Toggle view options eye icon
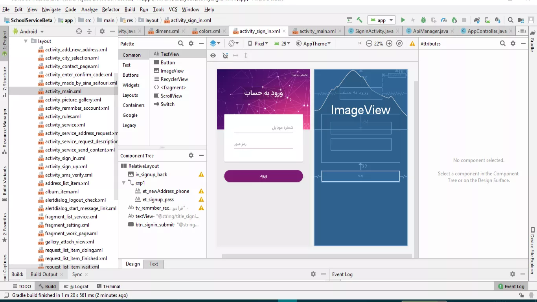 [x=213, y=55]
